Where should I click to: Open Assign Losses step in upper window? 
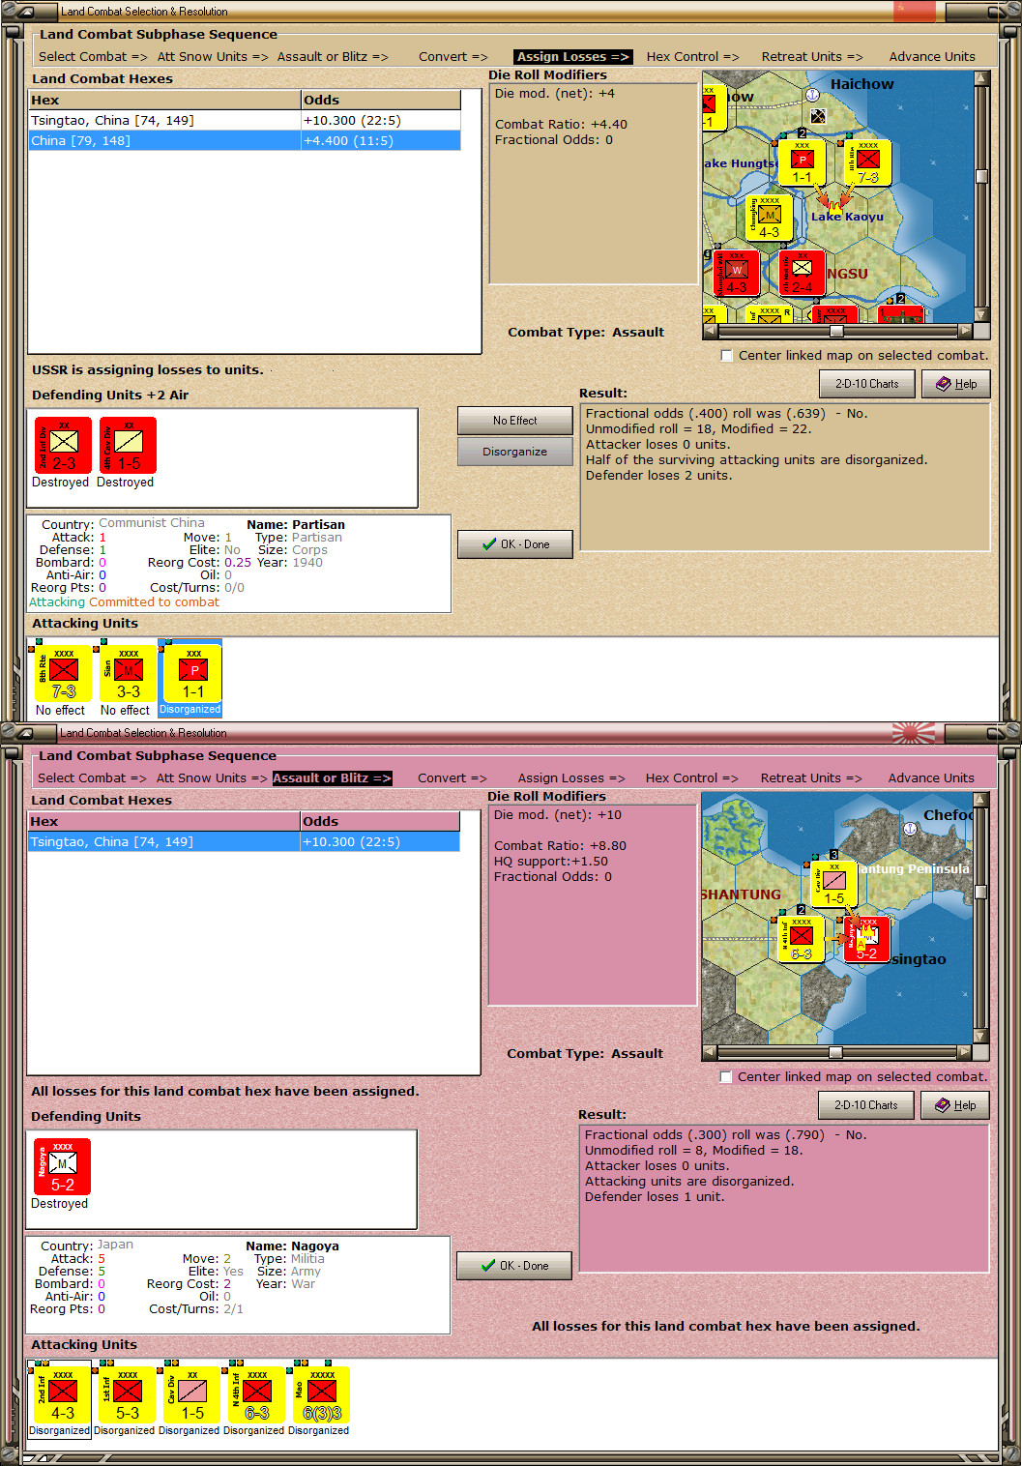[572, 57]
